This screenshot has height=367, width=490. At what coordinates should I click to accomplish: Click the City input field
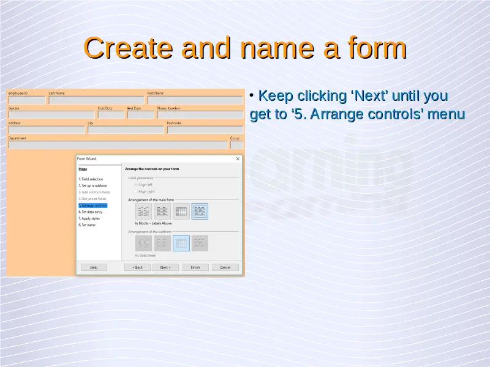pyautogui.click(x=126, y=130)
